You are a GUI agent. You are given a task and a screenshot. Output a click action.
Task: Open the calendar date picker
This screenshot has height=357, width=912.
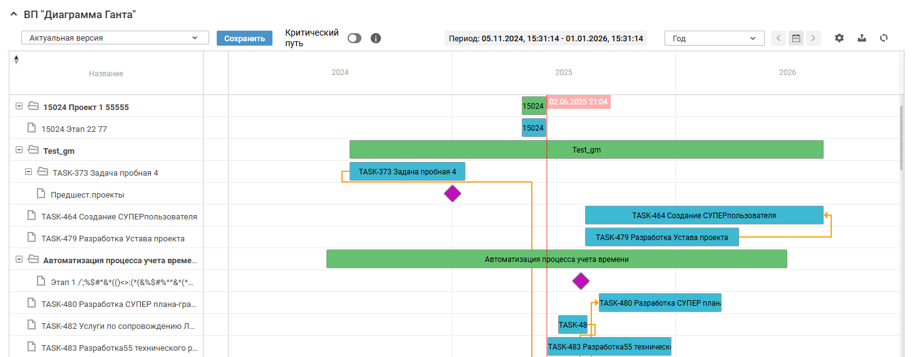click(795, 38)
